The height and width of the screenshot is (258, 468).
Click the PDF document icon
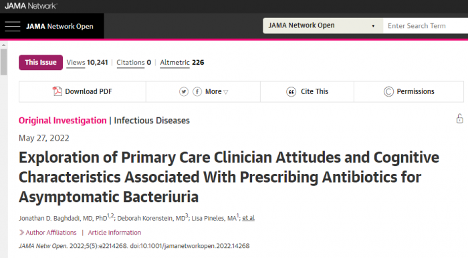pos(57,91)
